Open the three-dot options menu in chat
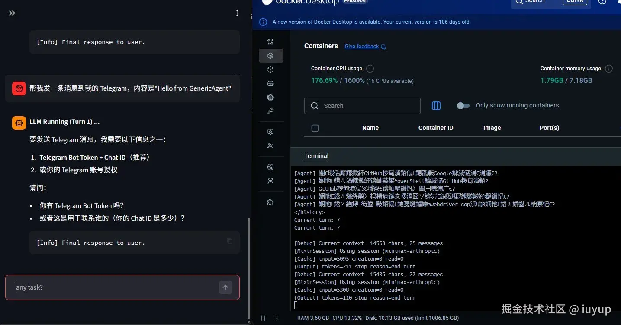Viewport: 621px width, 325px height. pyautogui.click(x=237, y=13)
